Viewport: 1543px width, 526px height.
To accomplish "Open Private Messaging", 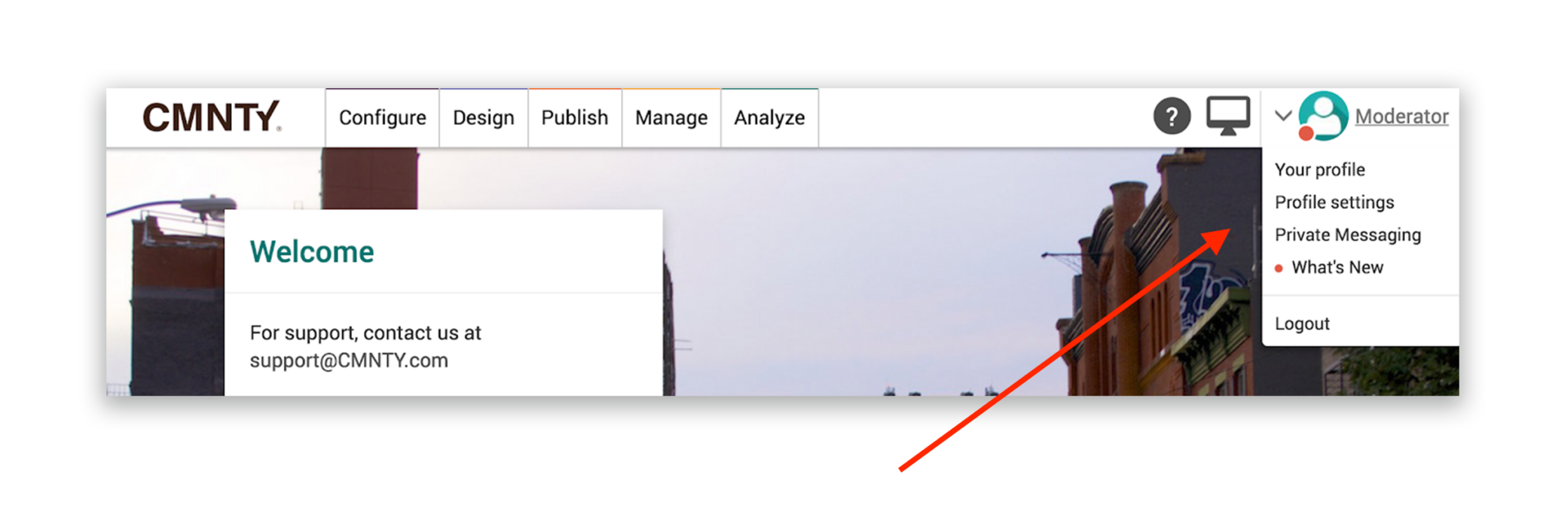I will (1348, 235).
